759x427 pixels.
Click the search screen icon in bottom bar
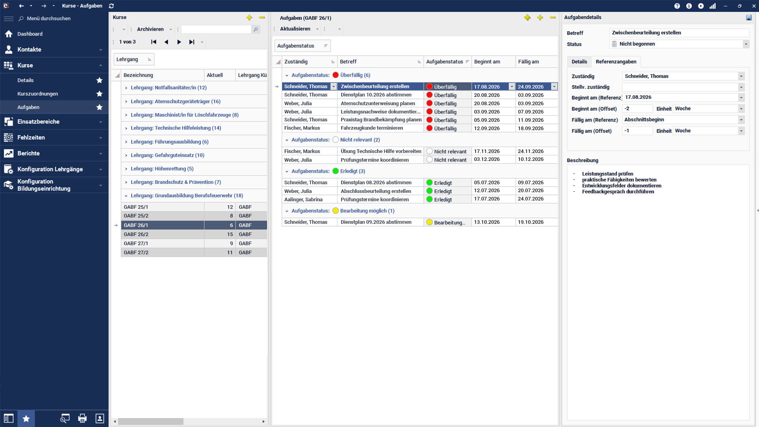(x=65, y=418)
